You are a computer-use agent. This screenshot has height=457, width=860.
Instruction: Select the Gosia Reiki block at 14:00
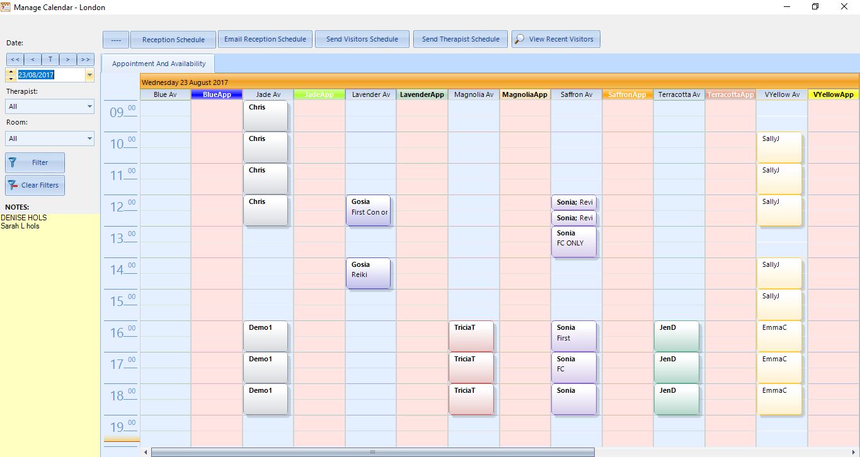coord(368,273)
